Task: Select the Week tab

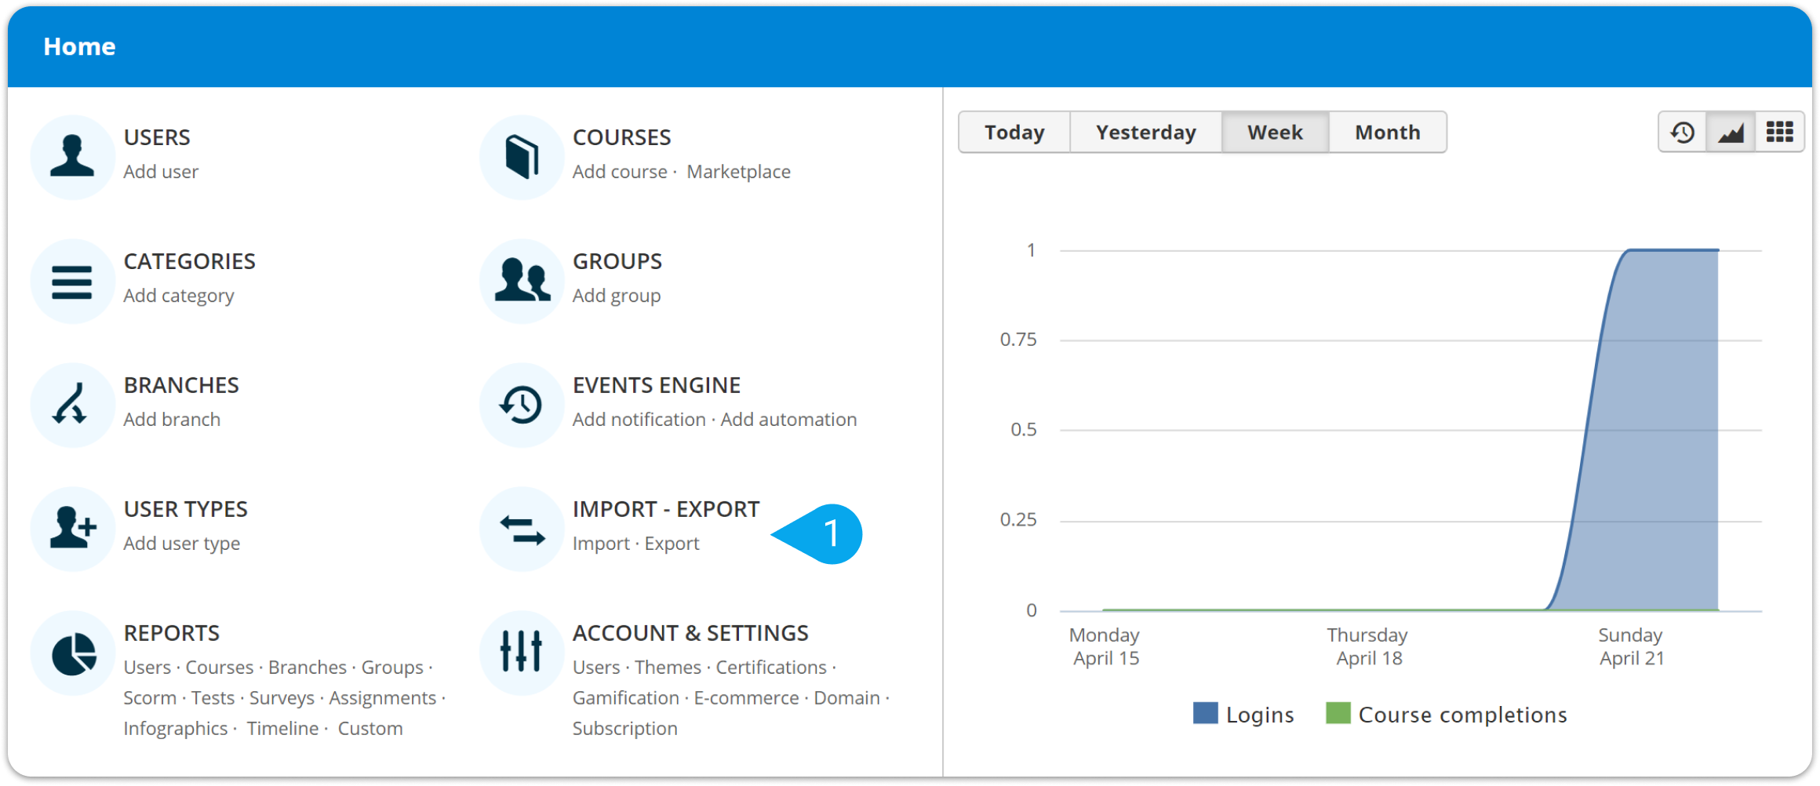Action: tap(1276, 132)
